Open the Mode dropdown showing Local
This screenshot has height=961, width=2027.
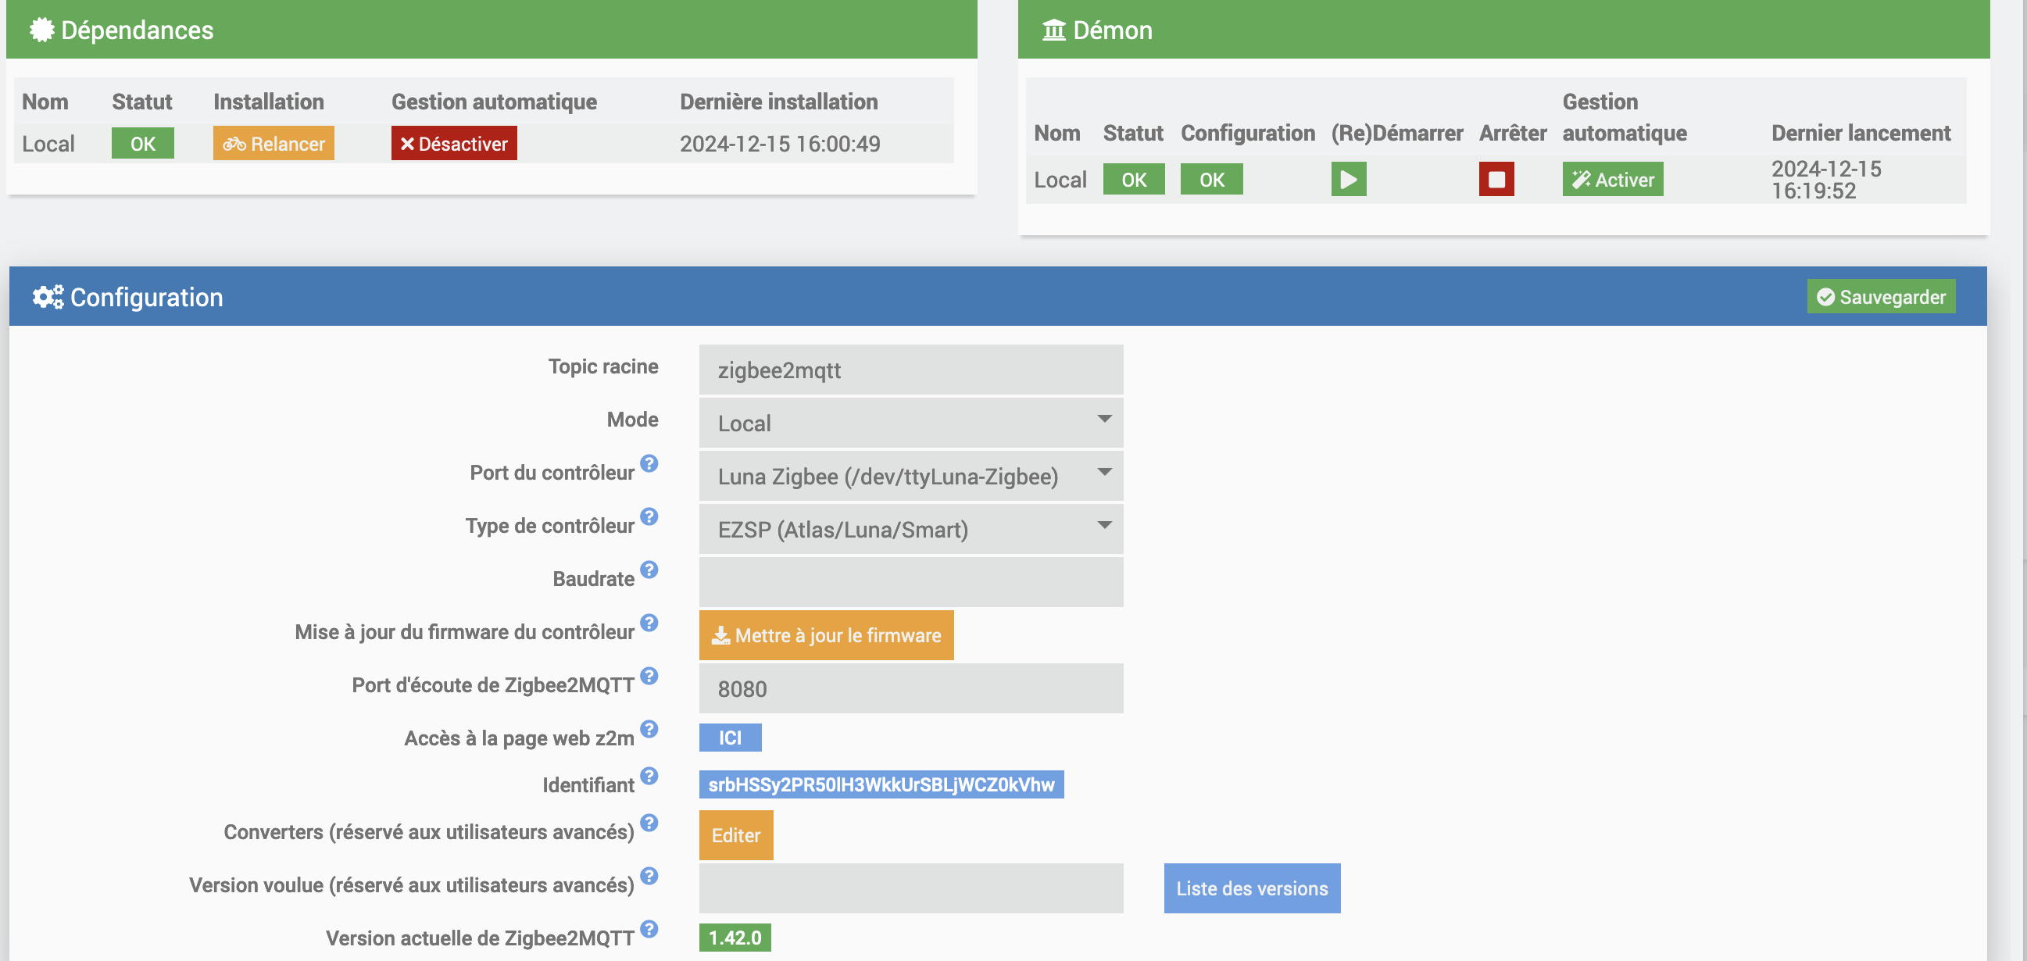[910, 423]
